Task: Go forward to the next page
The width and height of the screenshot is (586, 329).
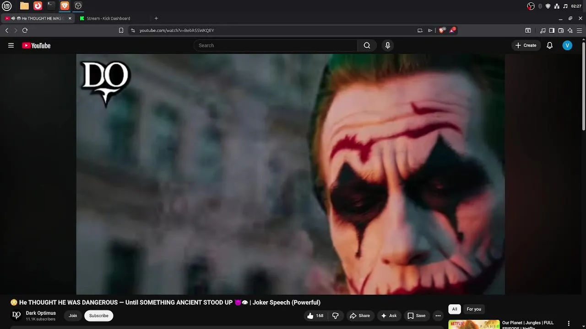Action: click(x=16, y=31)
